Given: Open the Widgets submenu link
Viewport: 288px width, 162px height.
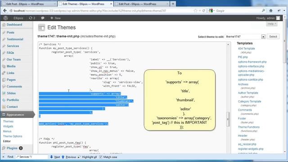Looking at the screenshot, I should coord(8,126).
